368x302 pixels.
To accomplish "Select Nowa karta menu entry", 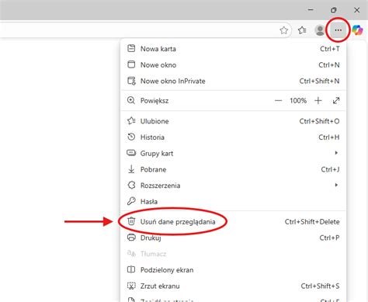I will [233, 49].
